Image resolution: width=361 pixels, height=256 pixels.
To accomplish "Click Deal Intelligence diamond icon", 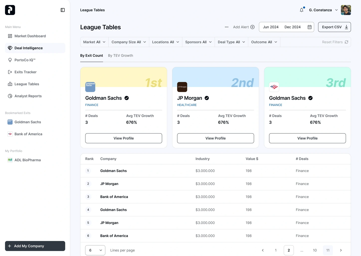I will (x=10, y=48).
